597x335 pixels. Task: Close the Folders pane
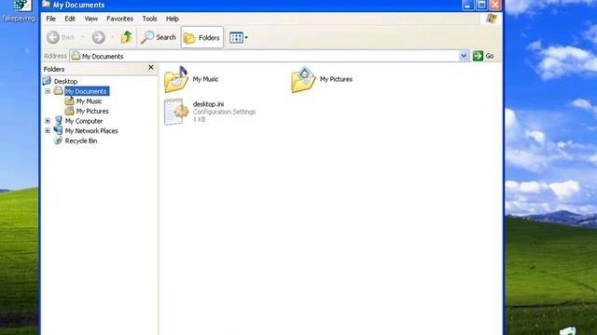coord(151,67)
